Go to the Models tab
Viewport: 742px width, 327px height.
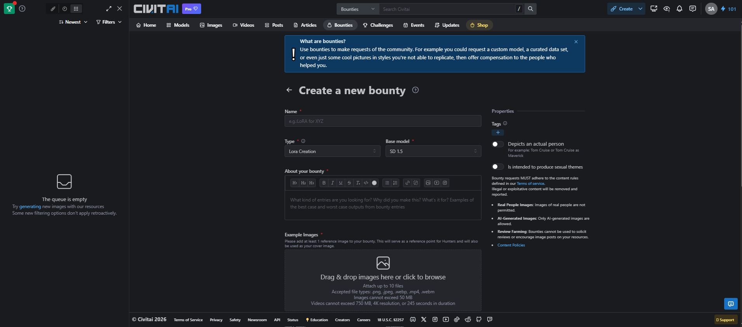178,25
